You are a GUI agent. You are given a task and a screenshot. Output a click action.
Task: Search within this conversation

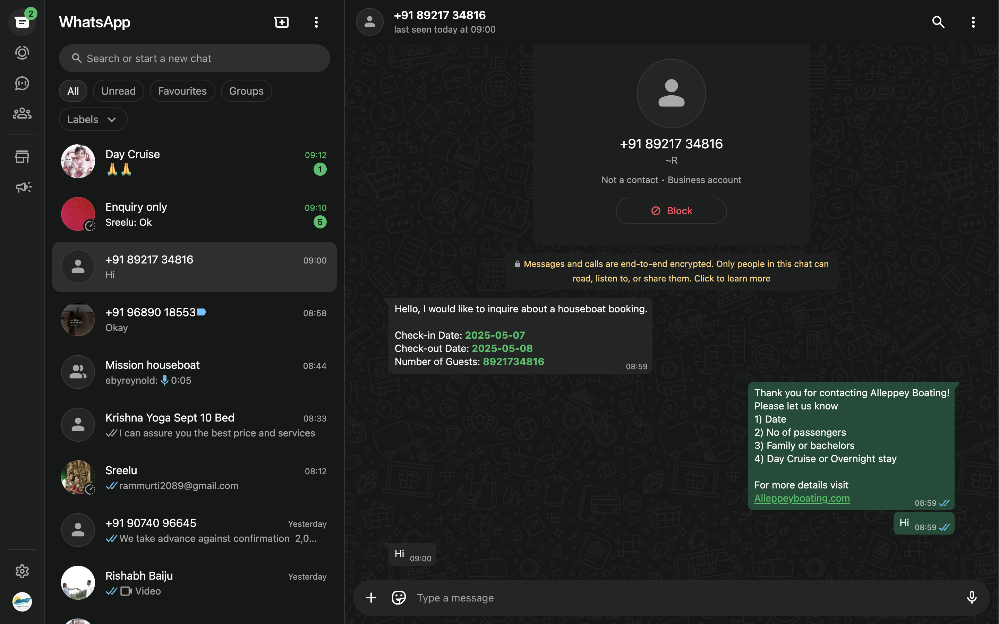[938, 22]
